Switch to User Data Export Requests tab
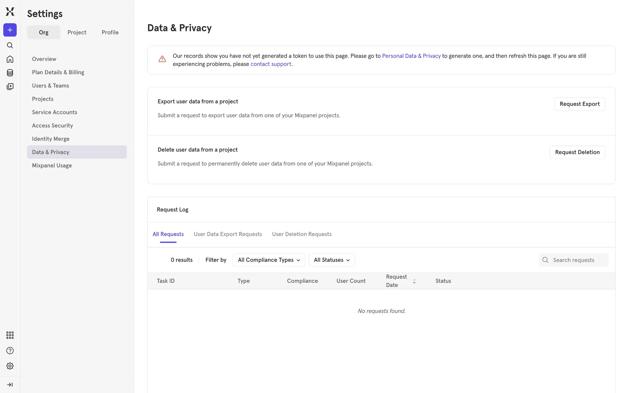Screen dimensions: 629x393 pos(228,234)
